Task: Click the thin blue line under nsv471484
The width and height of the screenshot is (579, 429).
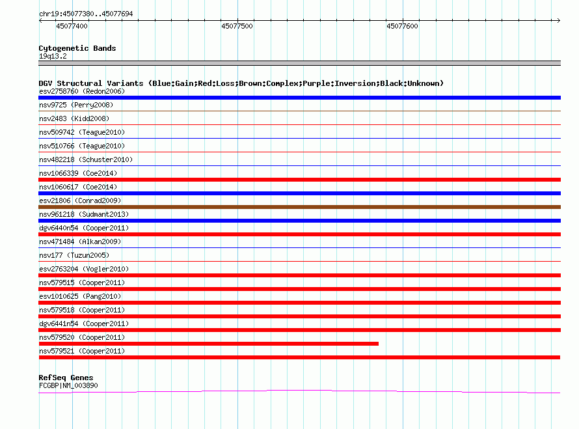Action: pos(299,247)
